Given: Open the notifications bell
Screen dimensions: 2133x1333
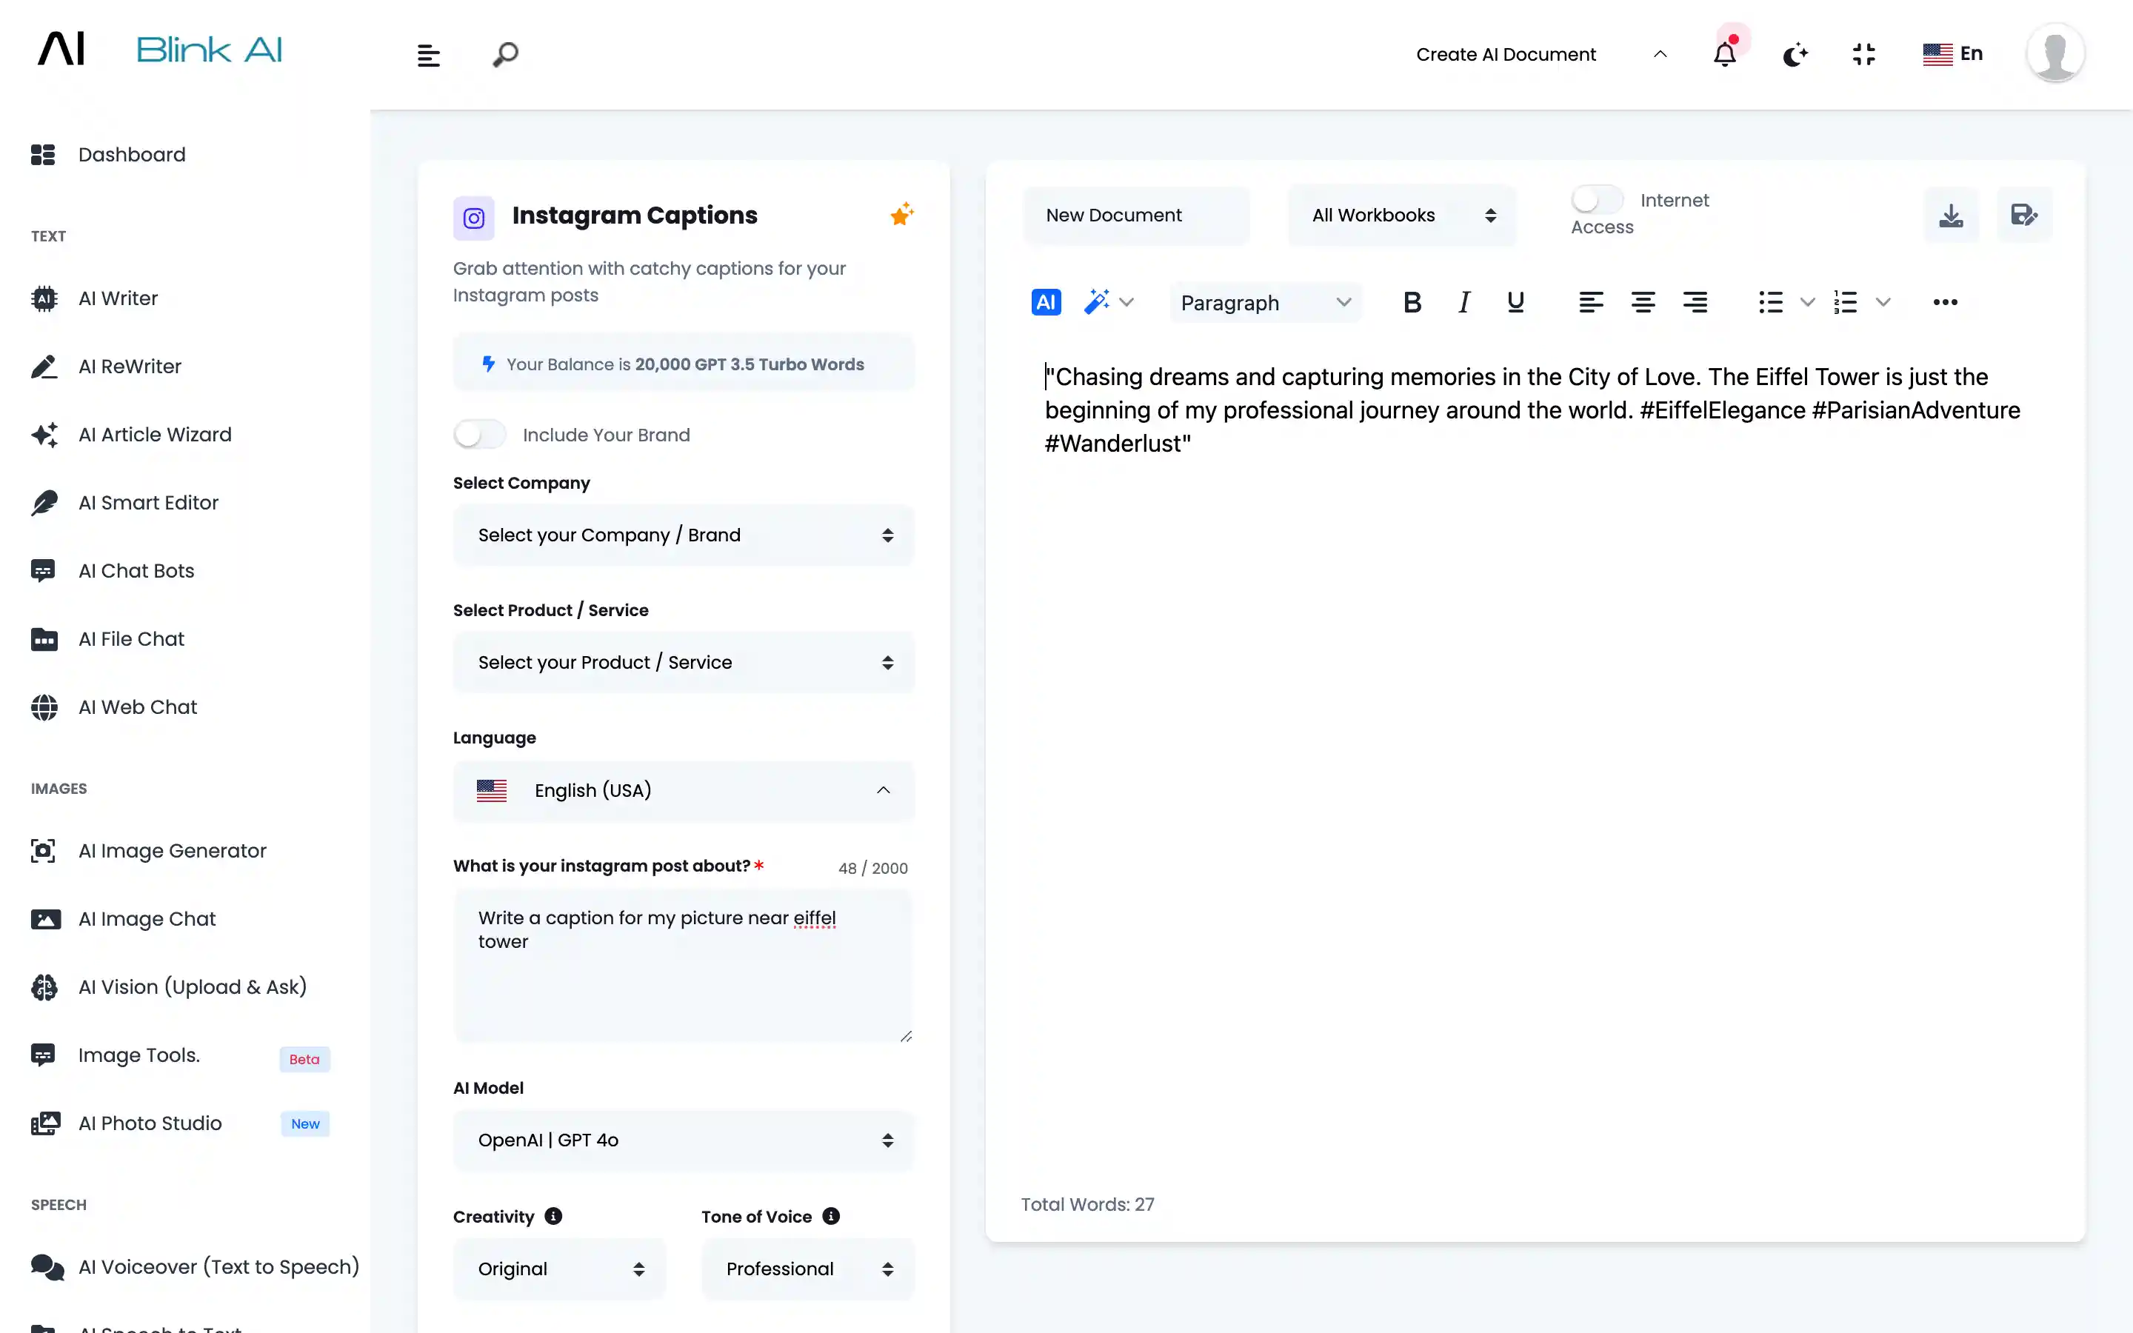Looking at the screenshot, I should point(1724,55).
